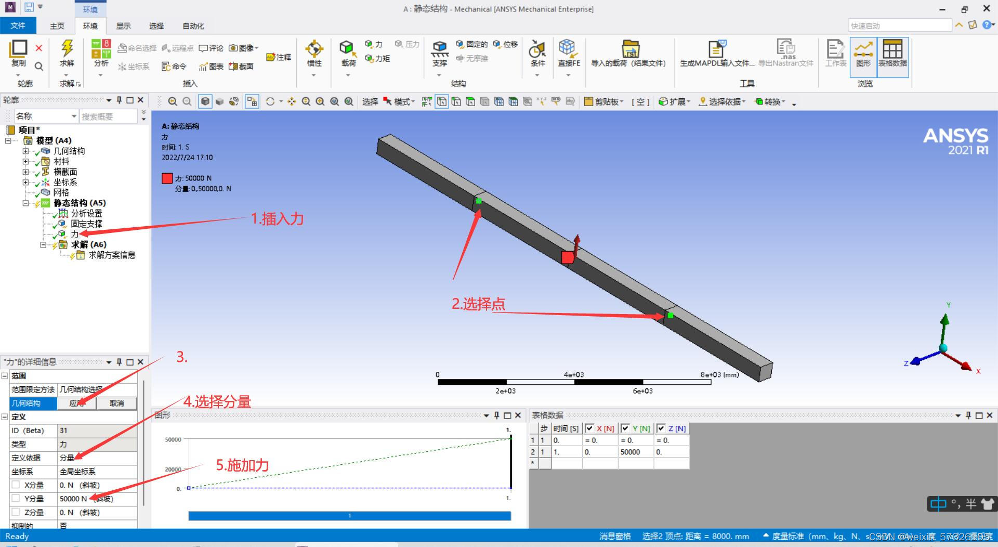The width and height of the screenshot is (998, 547).
Task: Click the Solve lightning bolt icon
Action: click(67, 49)
